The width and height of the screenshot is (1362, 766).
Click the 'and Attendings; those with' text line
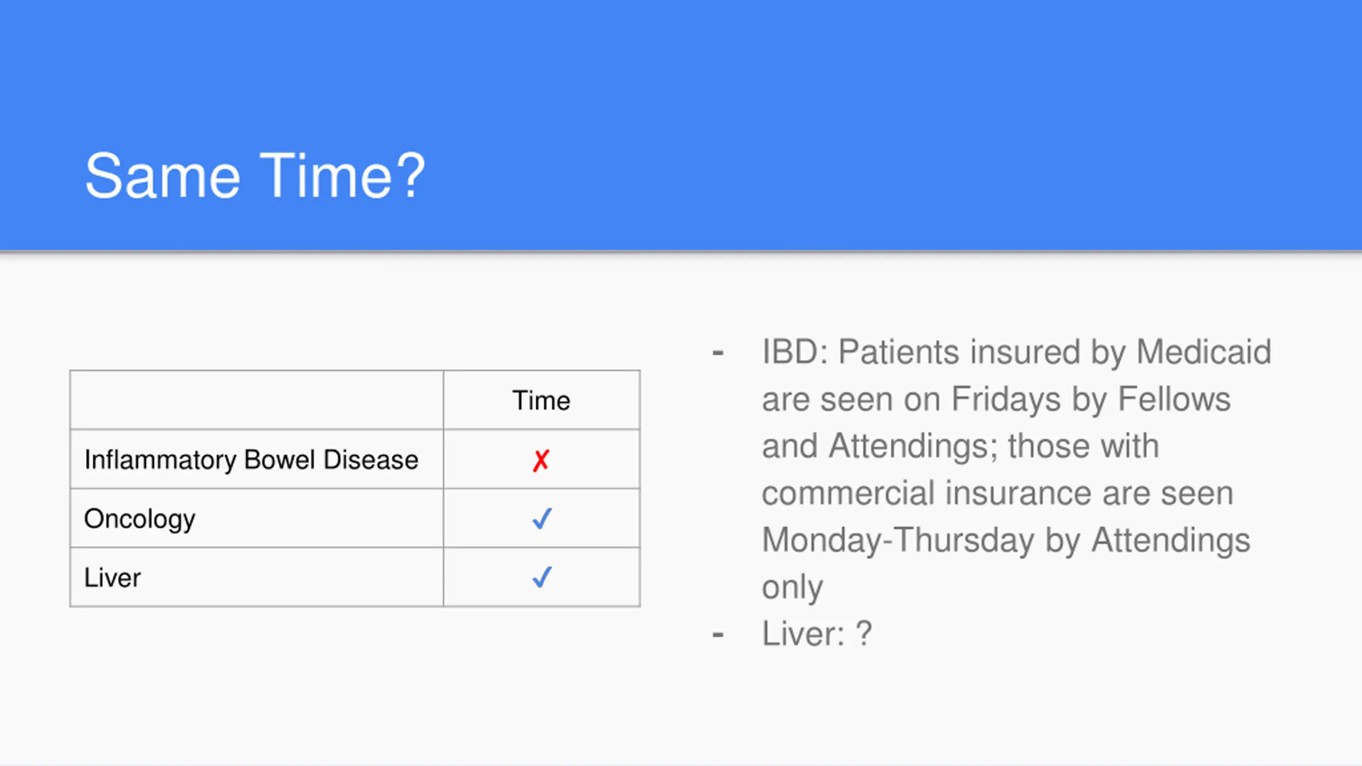[960, 446]
